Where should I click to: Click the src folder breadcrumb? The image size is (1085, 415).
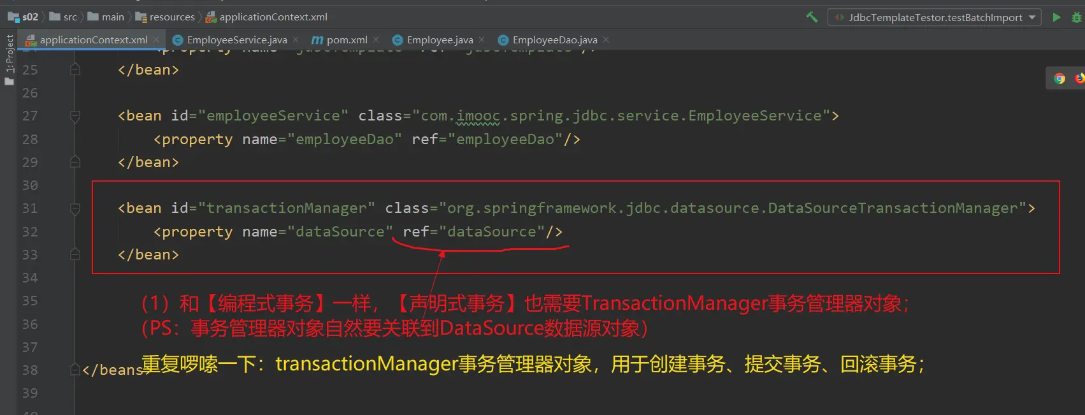[x=64, y=17]
